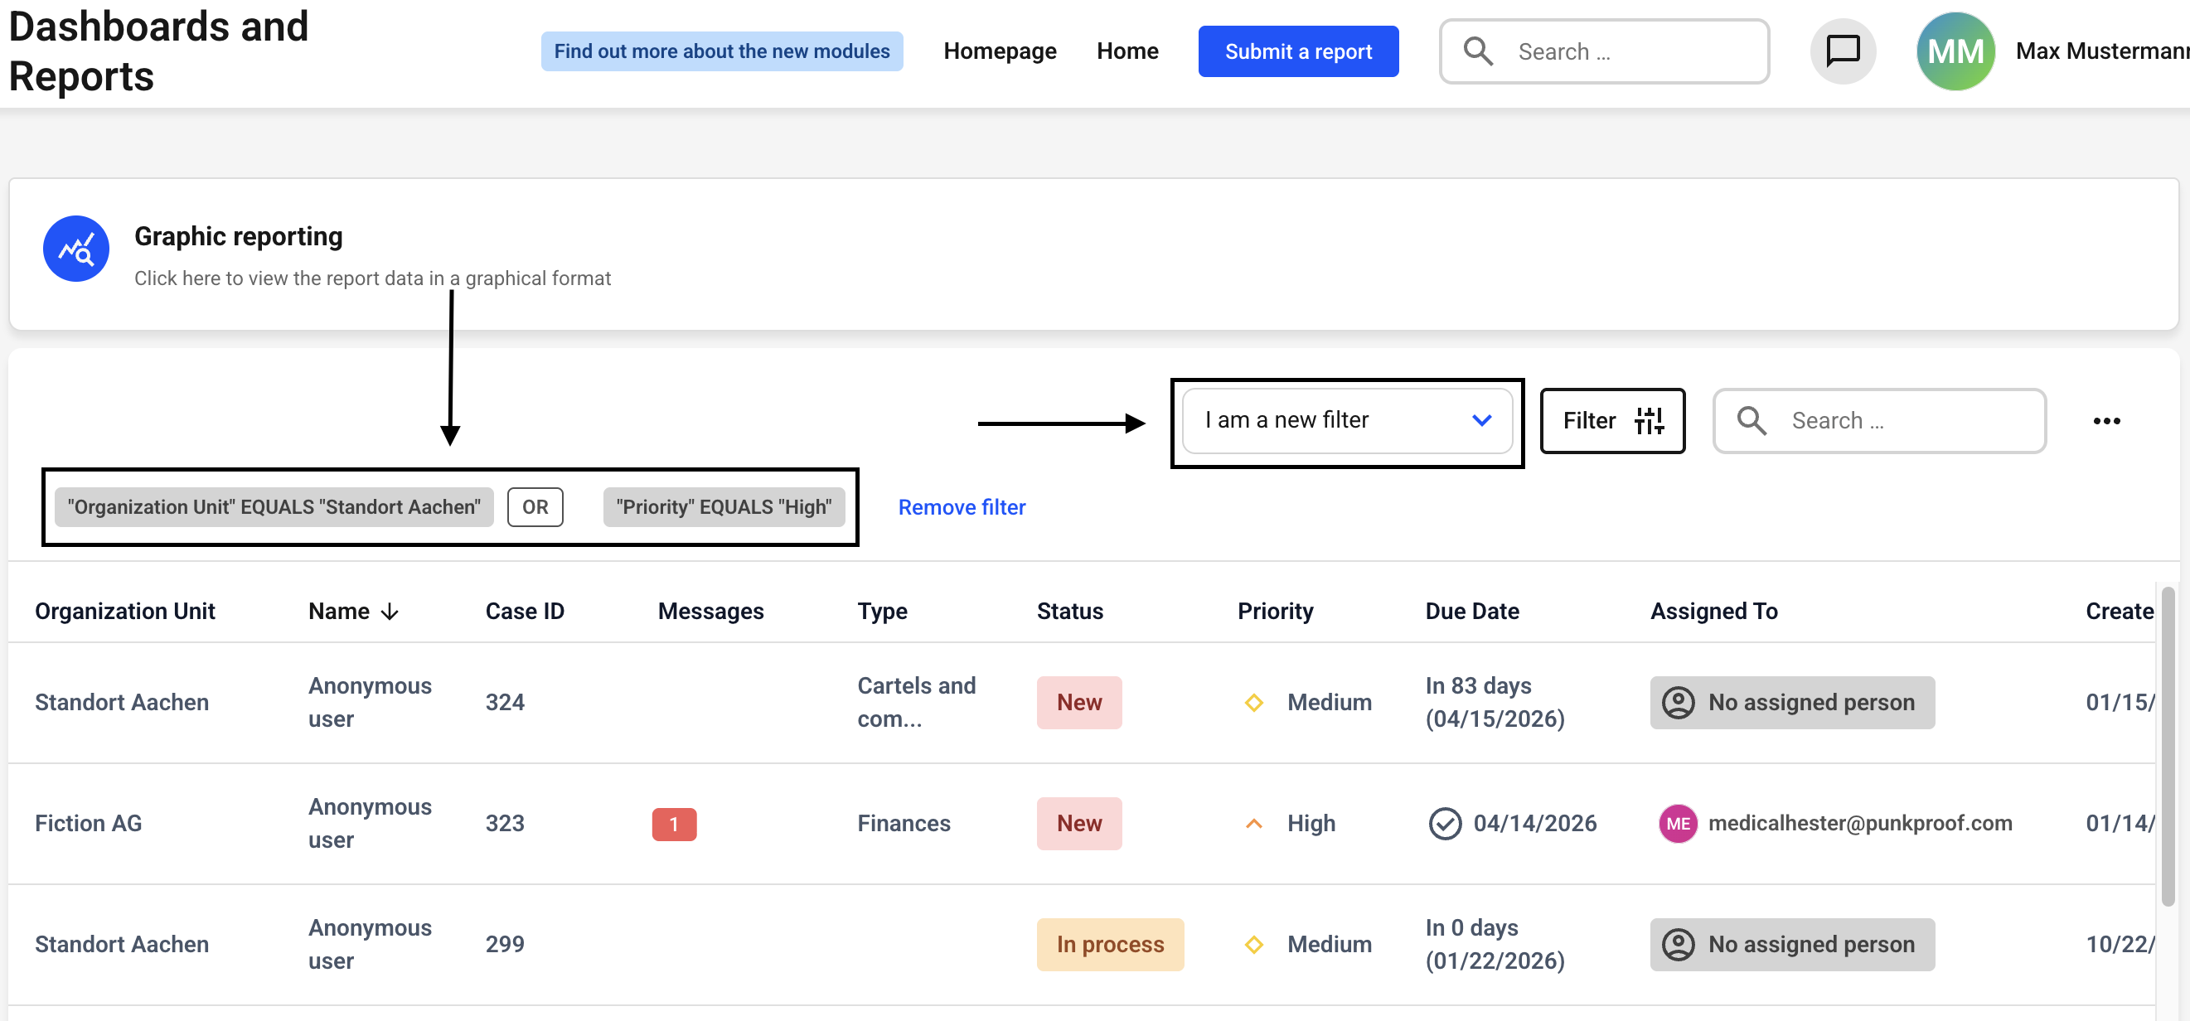Click the Remove filter link
Viewport: 2190px width, 1021px height.
pyautogui.click(x=962, y=506)
